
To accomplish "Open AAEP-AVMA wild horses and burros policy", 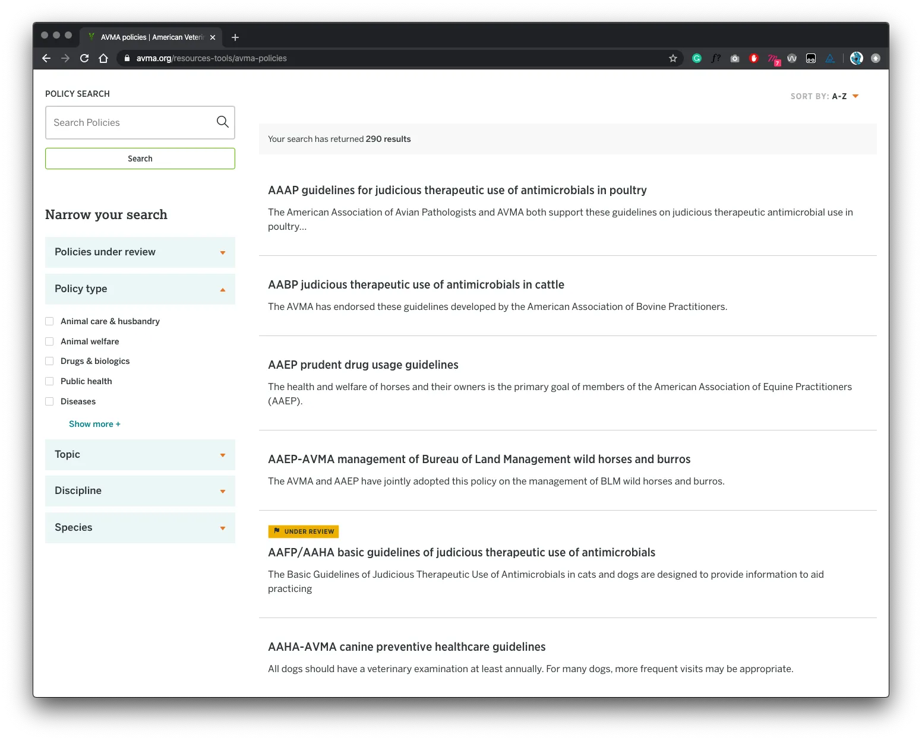I will (x=479, y=459).
